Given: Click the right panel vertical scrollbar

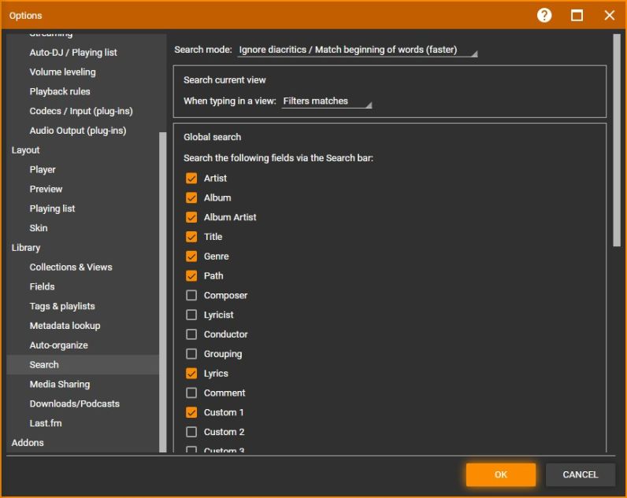Looking at the screenshot, I should tap(616, 142).
